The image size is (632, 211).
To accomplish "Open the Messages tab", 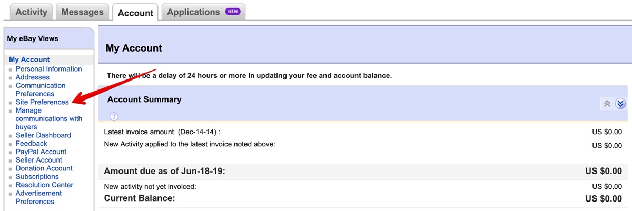I will pos(83,12).
